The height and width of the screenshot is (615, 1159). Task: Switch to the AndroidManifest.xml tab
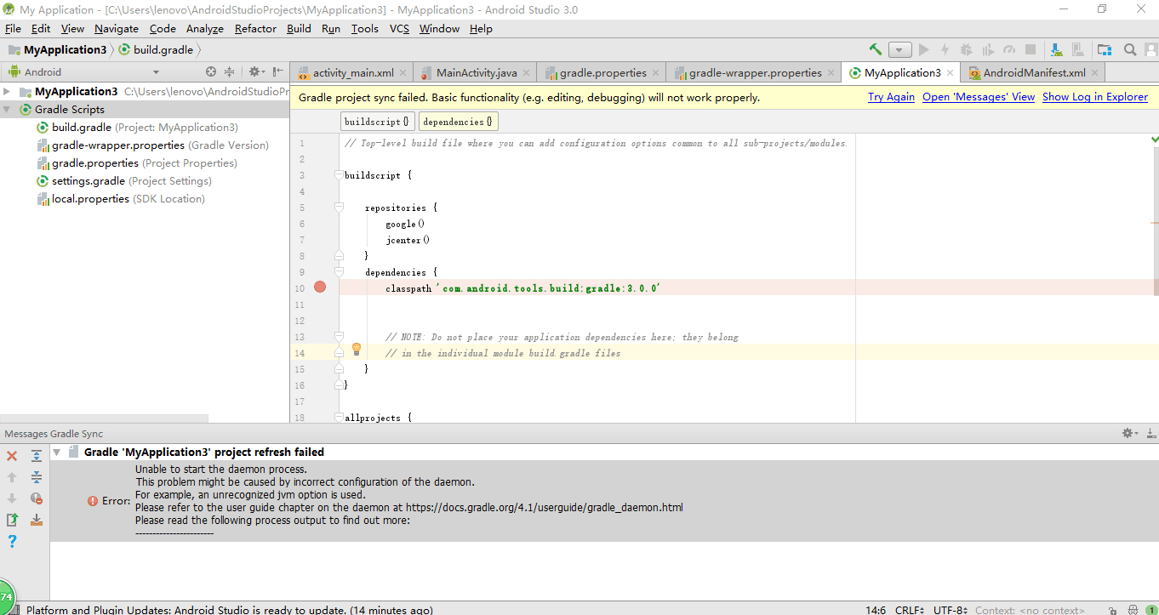click(x=1034, y=72)
